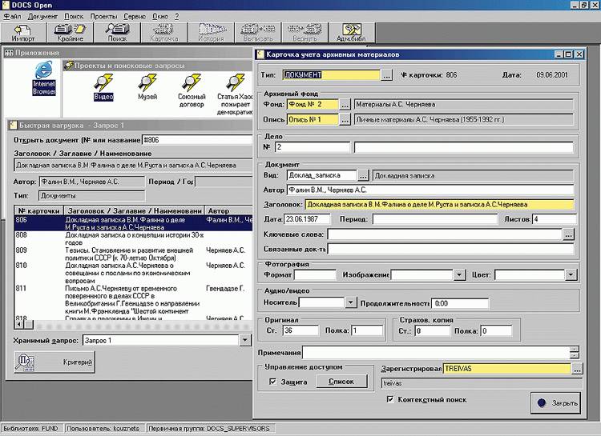The height and width of the screenshot is (436, 601).
Task: Expand the Хранимый запрос dropdown
Action: point(245,340)
